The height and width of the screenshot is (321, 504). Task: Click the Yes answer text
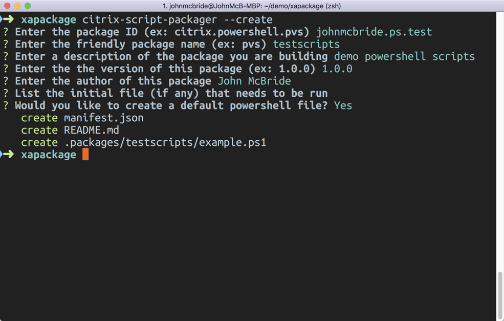(x=343, y=105)
